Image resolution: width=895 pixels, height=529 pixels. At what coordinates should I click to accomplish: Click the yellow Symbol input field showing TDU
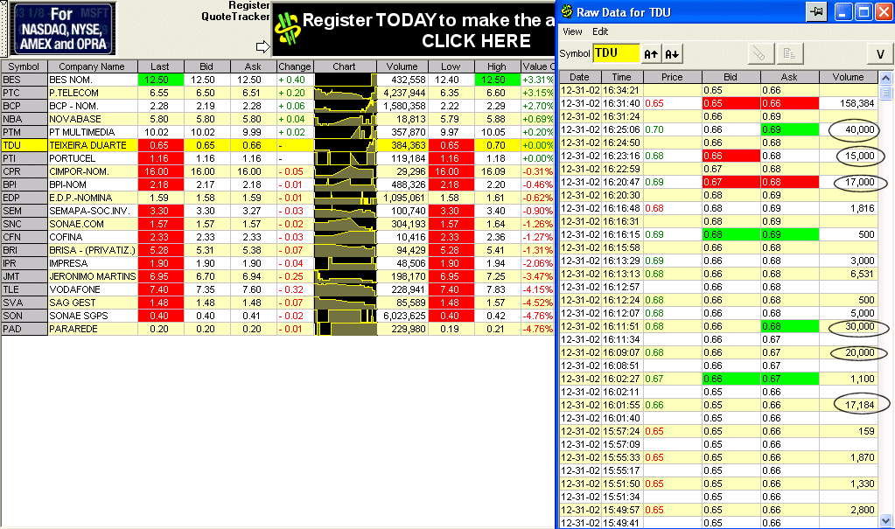coord(616,53)
